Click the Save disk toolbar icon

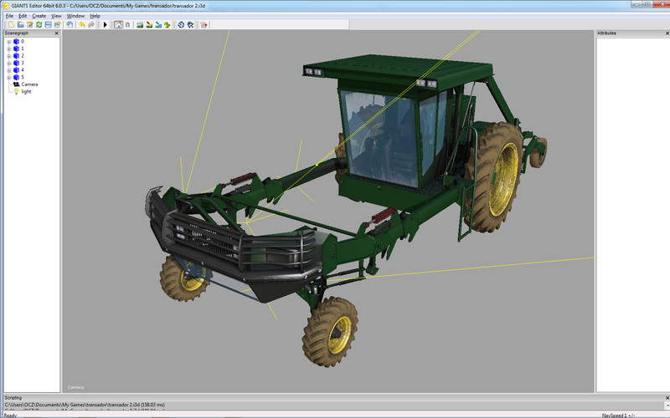tap(49, 25)
